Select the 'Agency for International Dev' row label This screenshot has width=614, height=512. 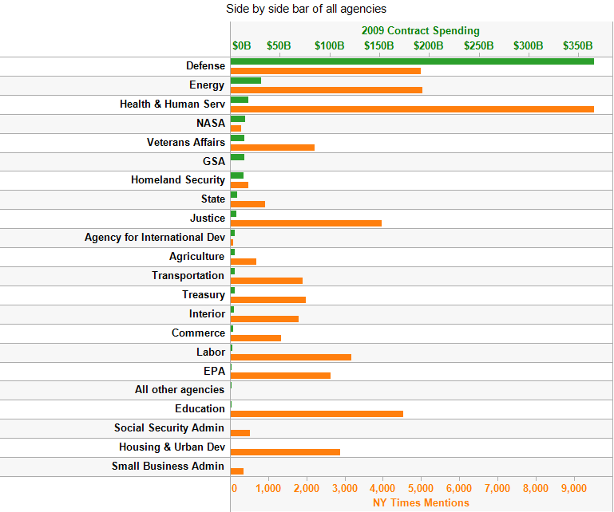tap(155, 238)
